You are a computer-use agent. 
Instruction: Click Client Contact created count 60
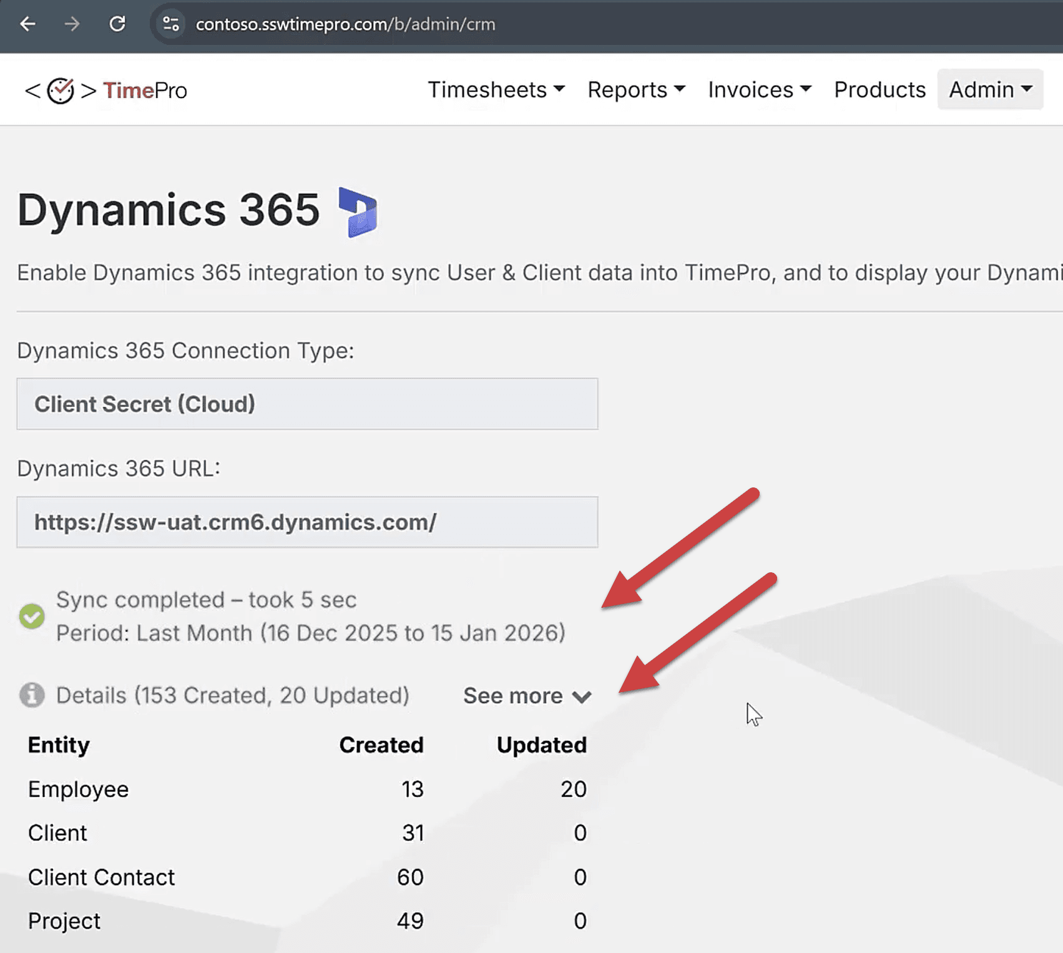click(410, 877)
